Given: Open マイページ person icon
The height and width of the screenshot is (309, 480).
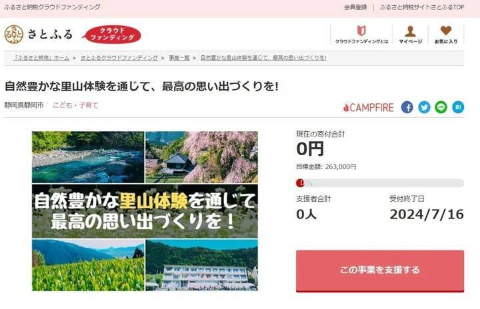Looking at the screenshot, I should point(410,31).
